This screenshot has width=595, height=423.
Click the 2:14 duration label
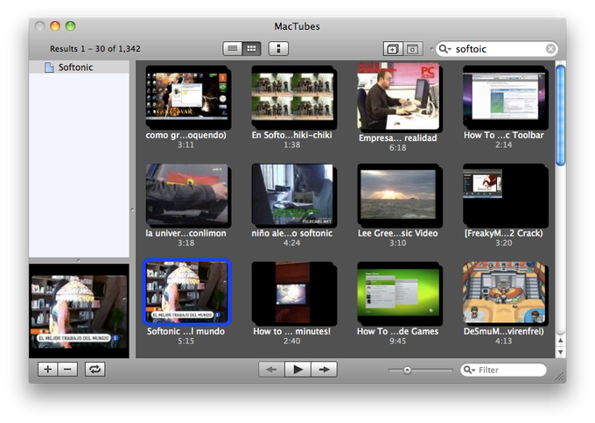pyautogui.click(x=503, y=145)
